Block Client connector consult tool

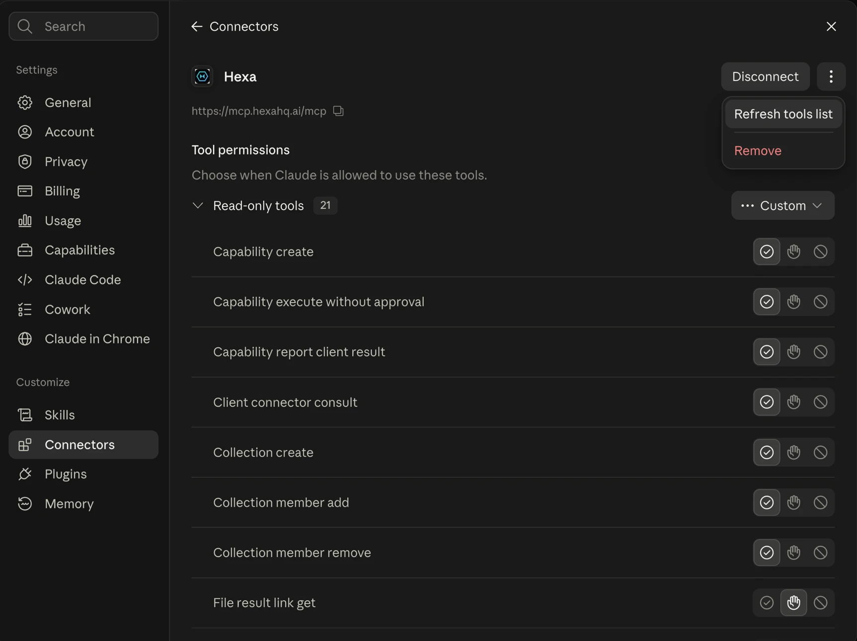tap(821, 402)
